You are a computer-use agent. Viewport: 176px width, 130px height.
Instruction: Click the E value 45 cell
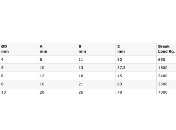[136, 76]
